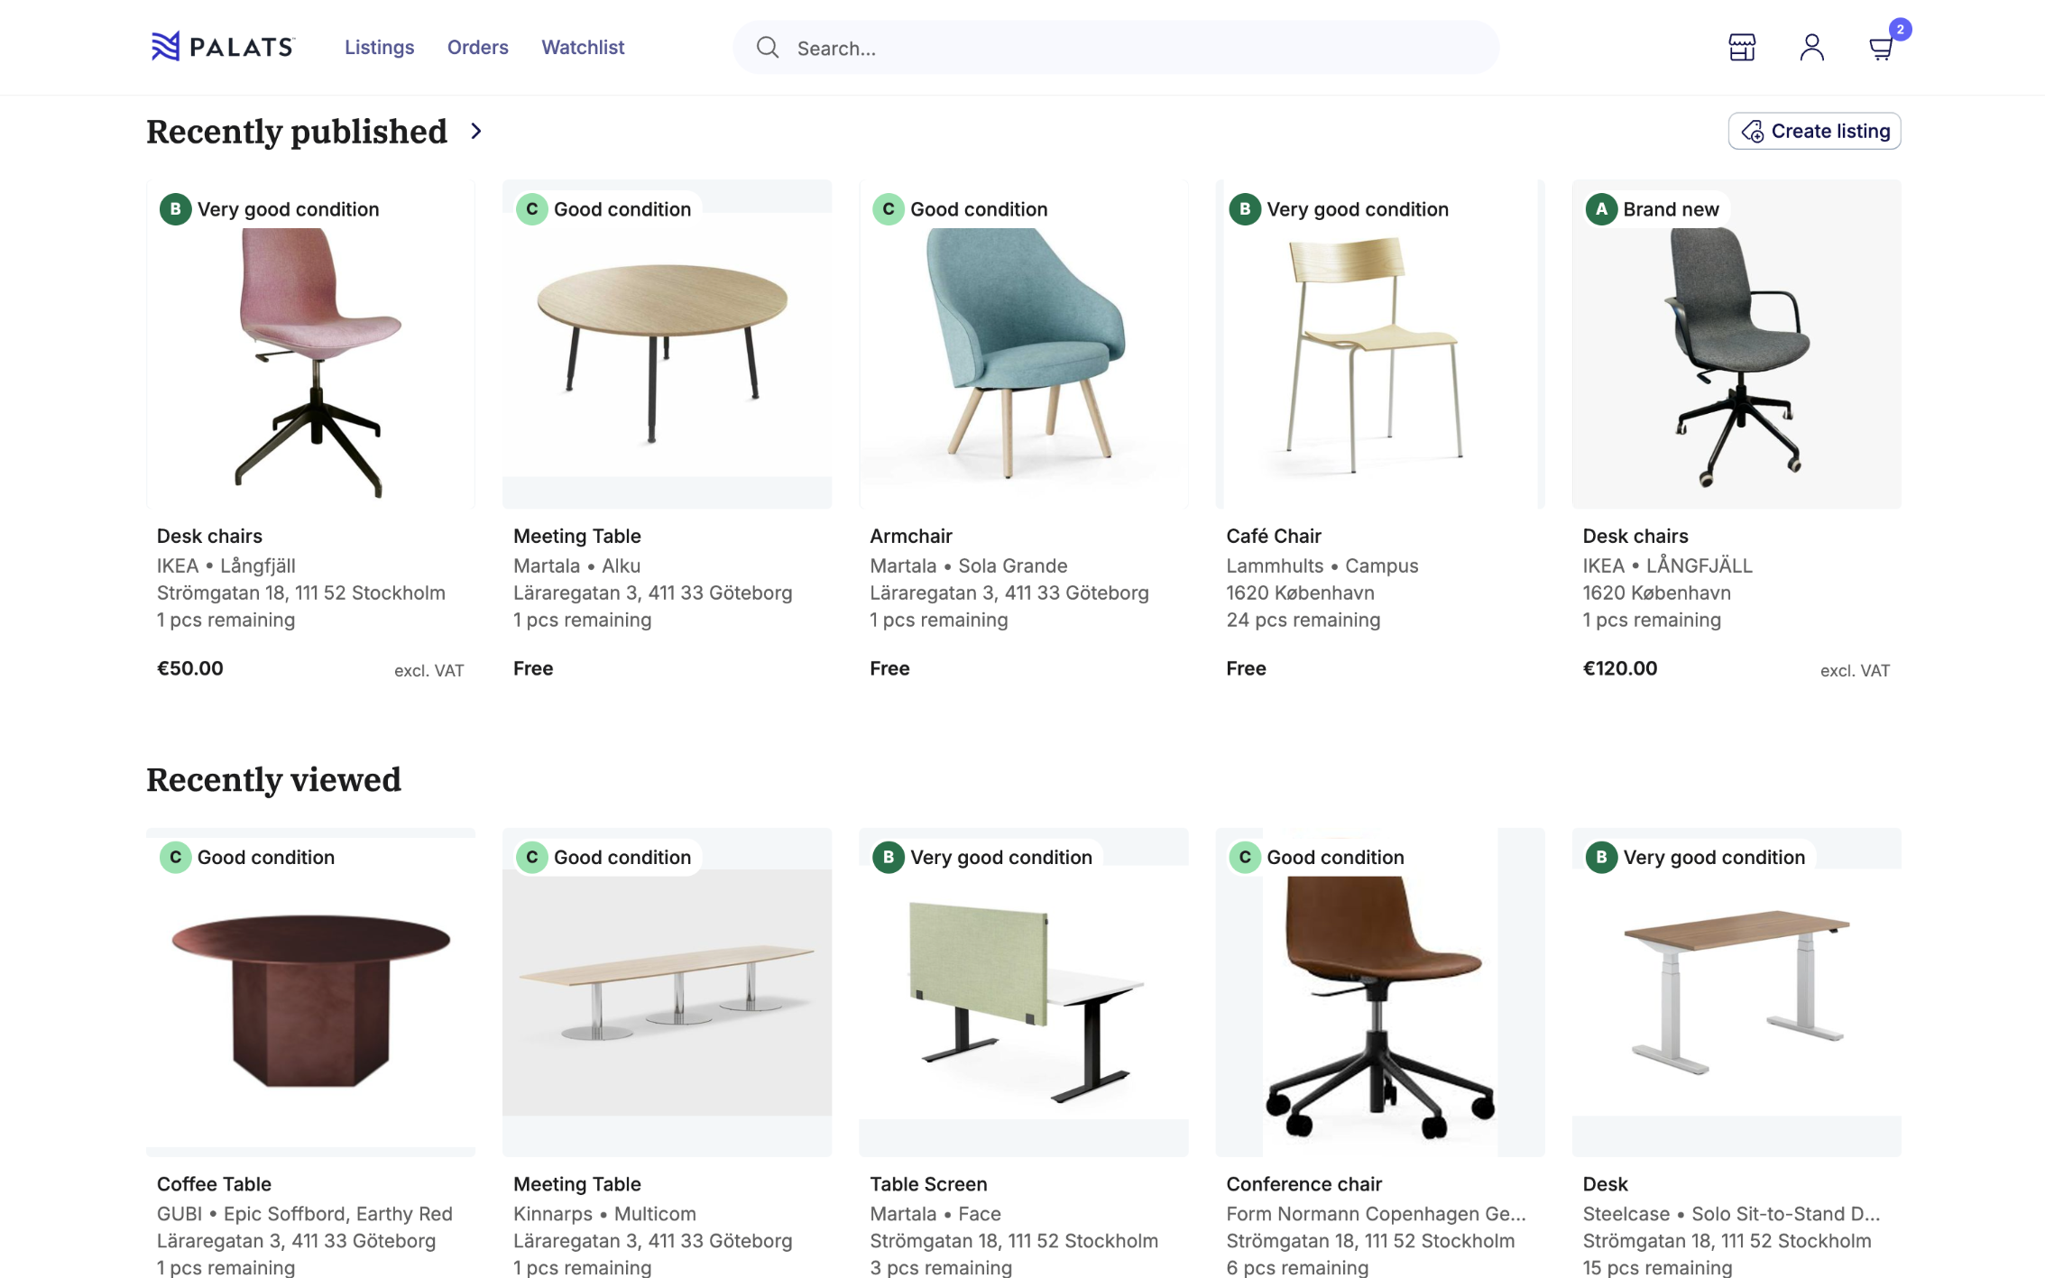Open the Orders page
This screenshot has height=1278, width=2045.
(477, 47)
